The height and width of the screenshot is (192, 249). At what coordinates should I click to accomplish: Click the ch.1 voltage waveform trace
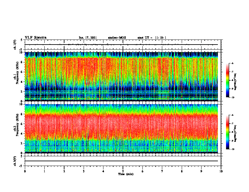pyautogui.click(x=121, y=45)
